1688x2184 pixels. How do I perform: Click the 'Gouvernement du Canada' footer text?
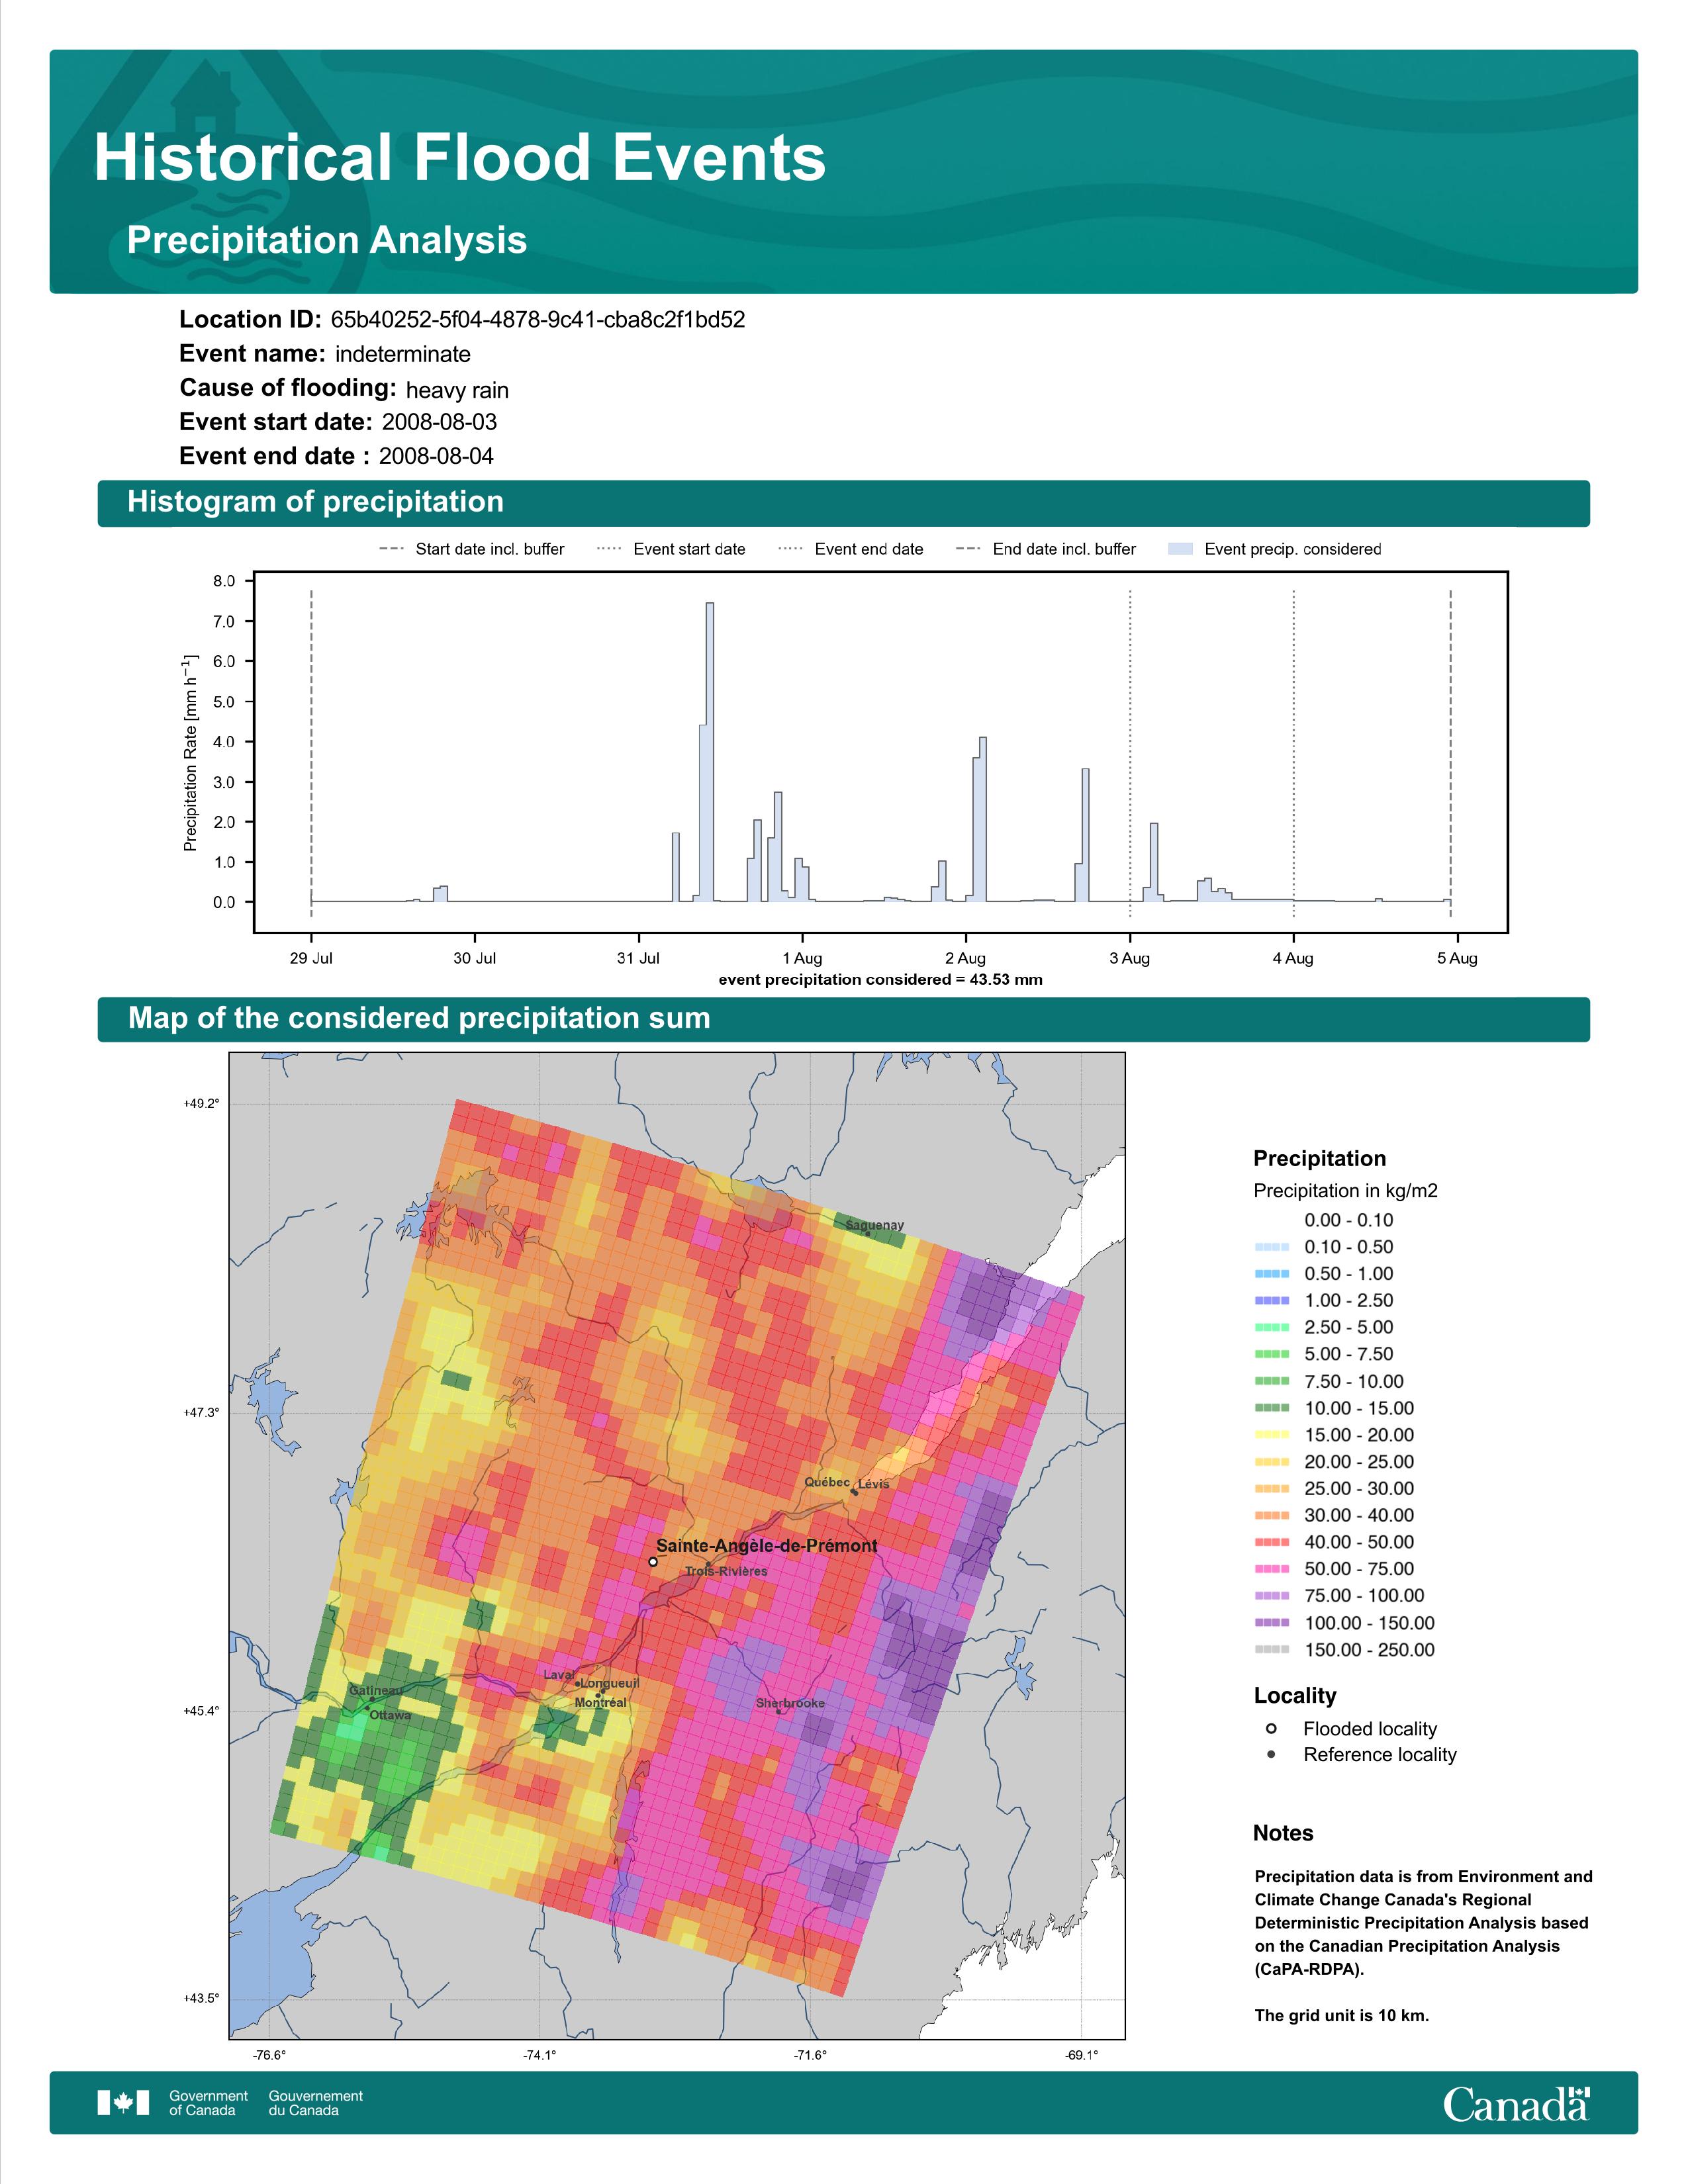click(316, 2103)
